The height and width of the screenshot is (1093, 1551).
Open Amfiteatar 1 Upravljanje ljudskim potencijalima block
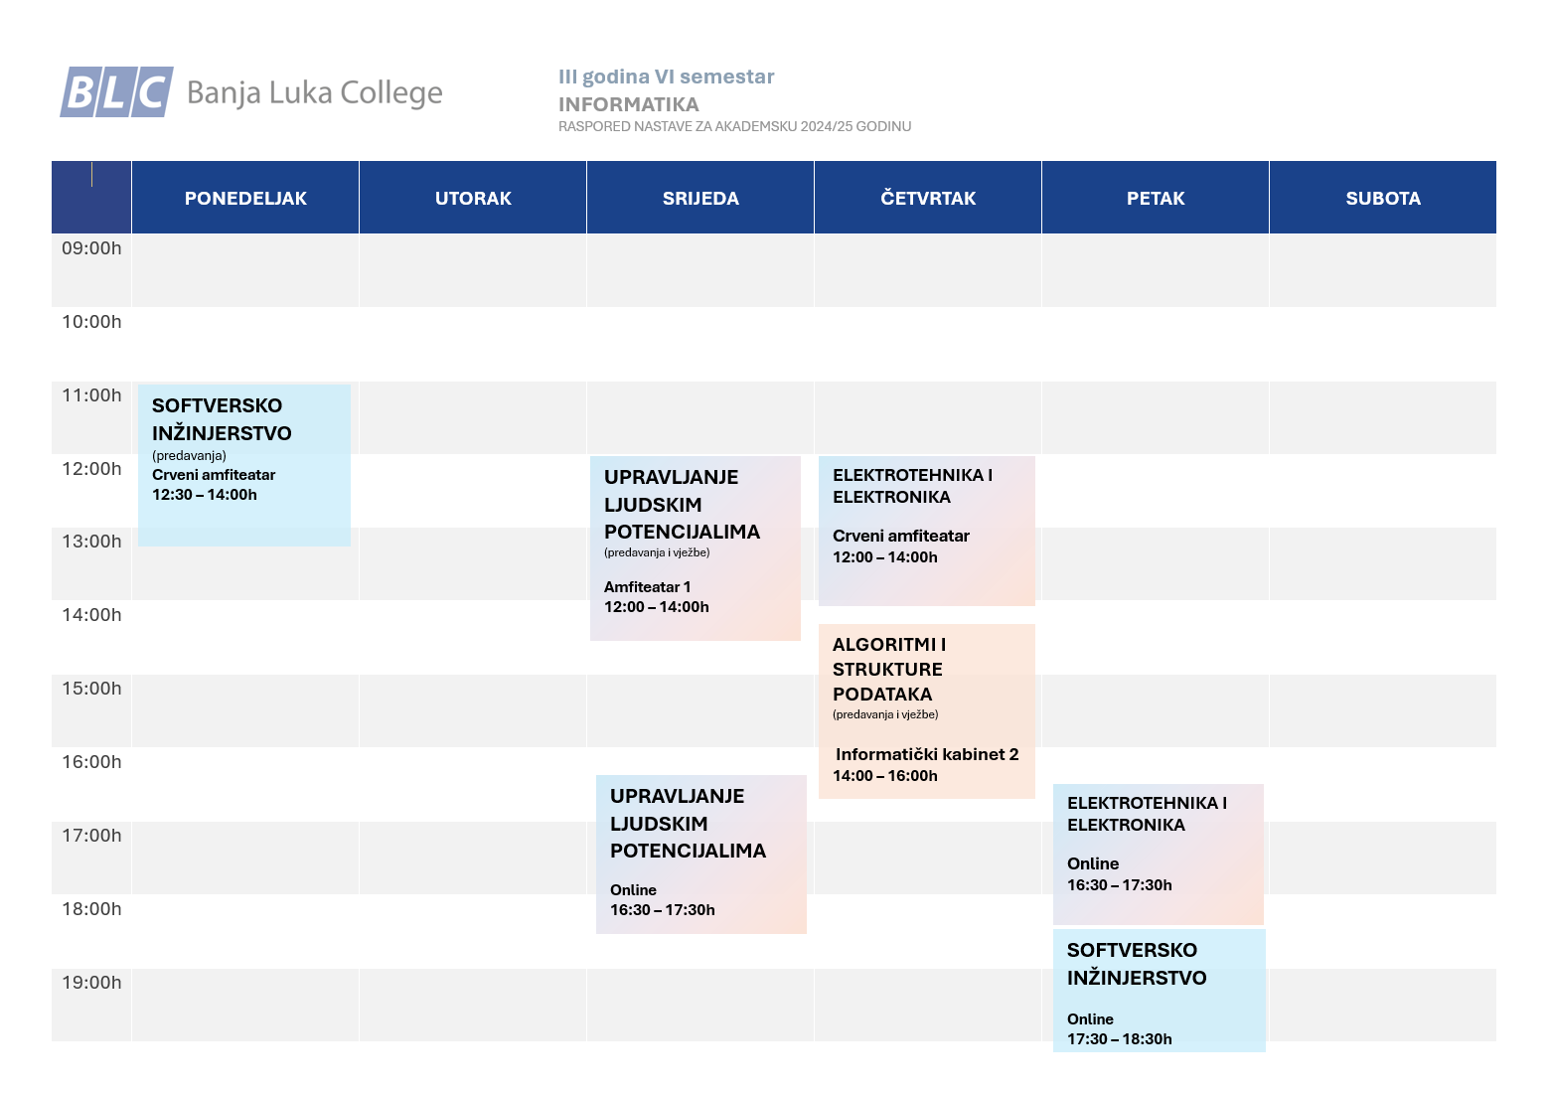[696, 548]
